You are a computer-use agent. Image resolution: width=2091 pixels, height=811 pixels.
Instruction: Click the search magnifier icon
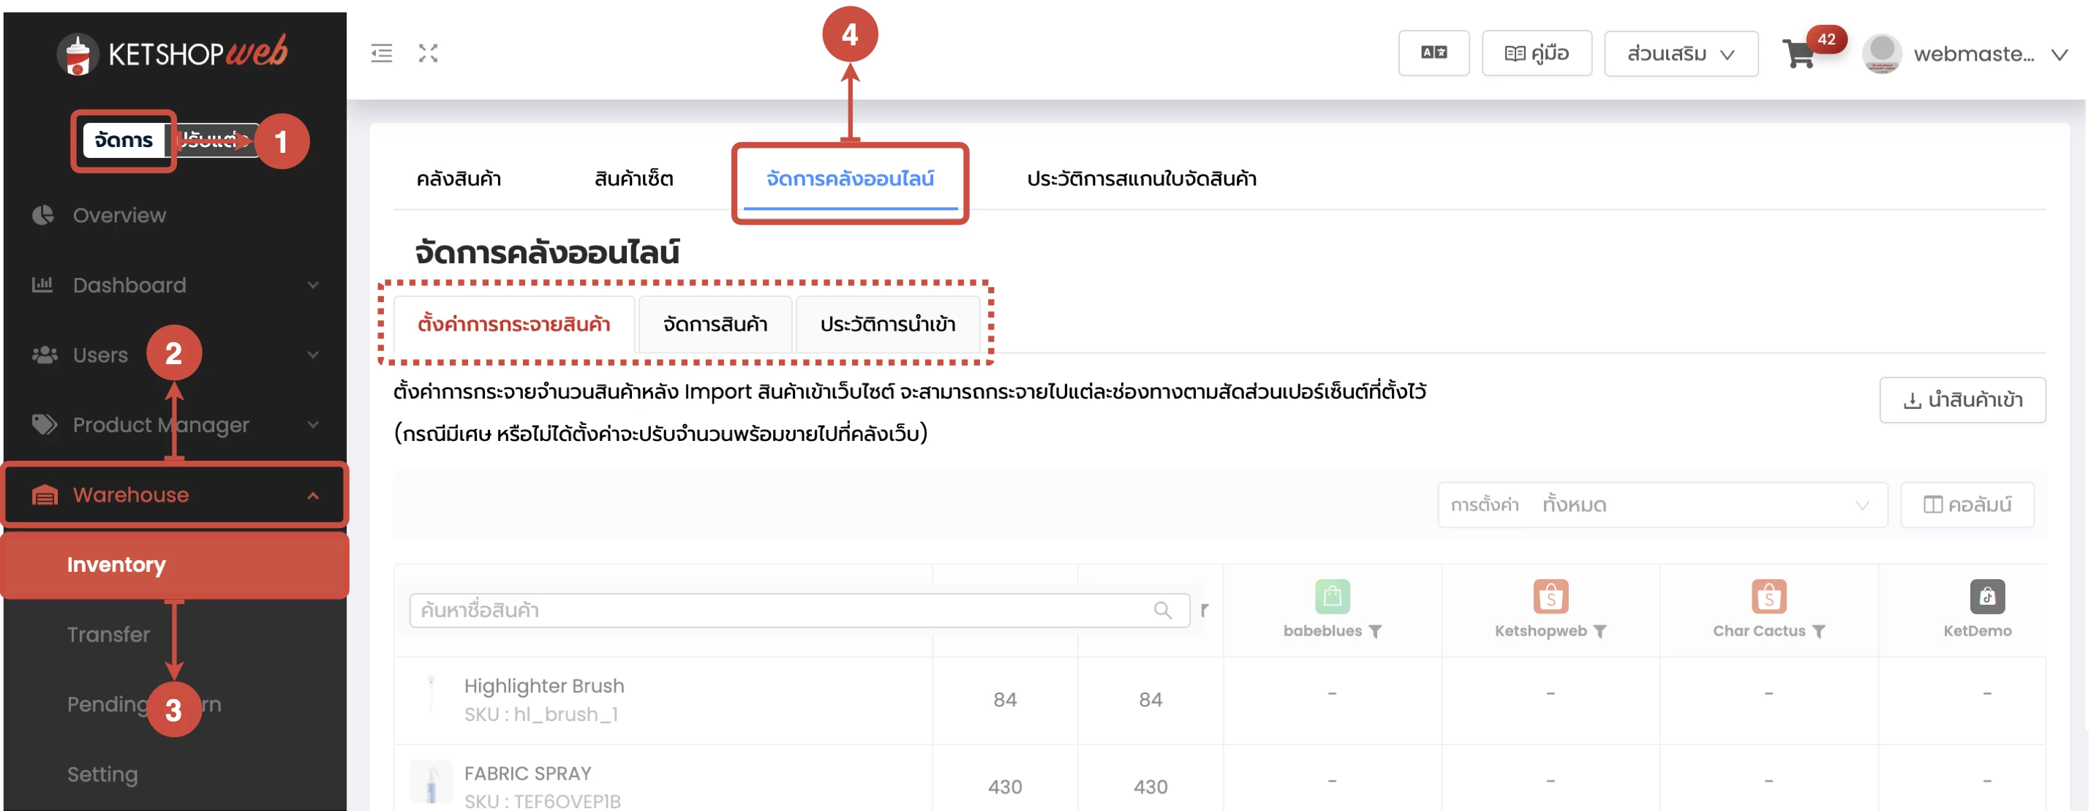pyautogui.click(x=1161, y=611)
